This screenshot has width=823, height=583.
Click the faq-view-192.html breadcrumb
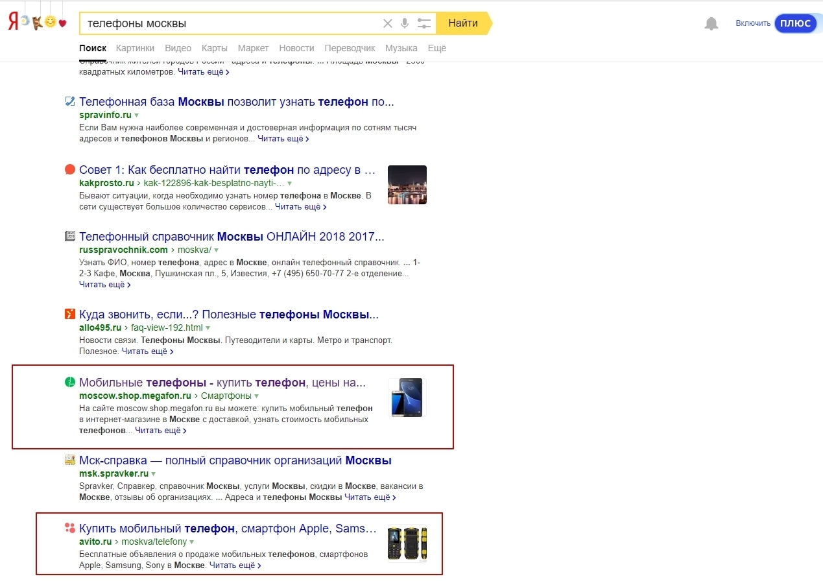pos(167,328)
